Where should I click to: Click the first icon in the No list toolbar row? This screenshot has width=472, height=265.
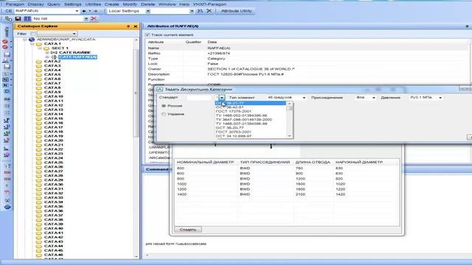(x=8, y=18)
